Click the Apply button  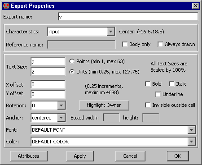point(80,156)
